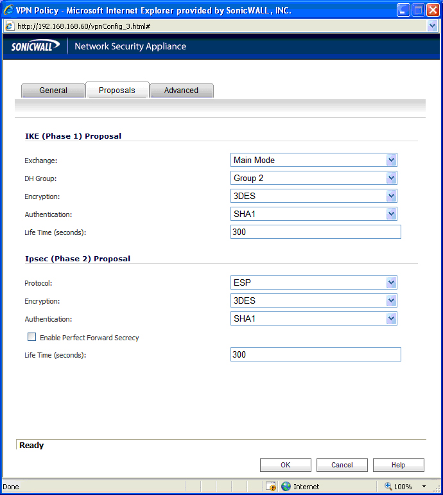Select the Proposals tab
The width and height of the screenshot is (443, 495).
(x=117, y=91)
